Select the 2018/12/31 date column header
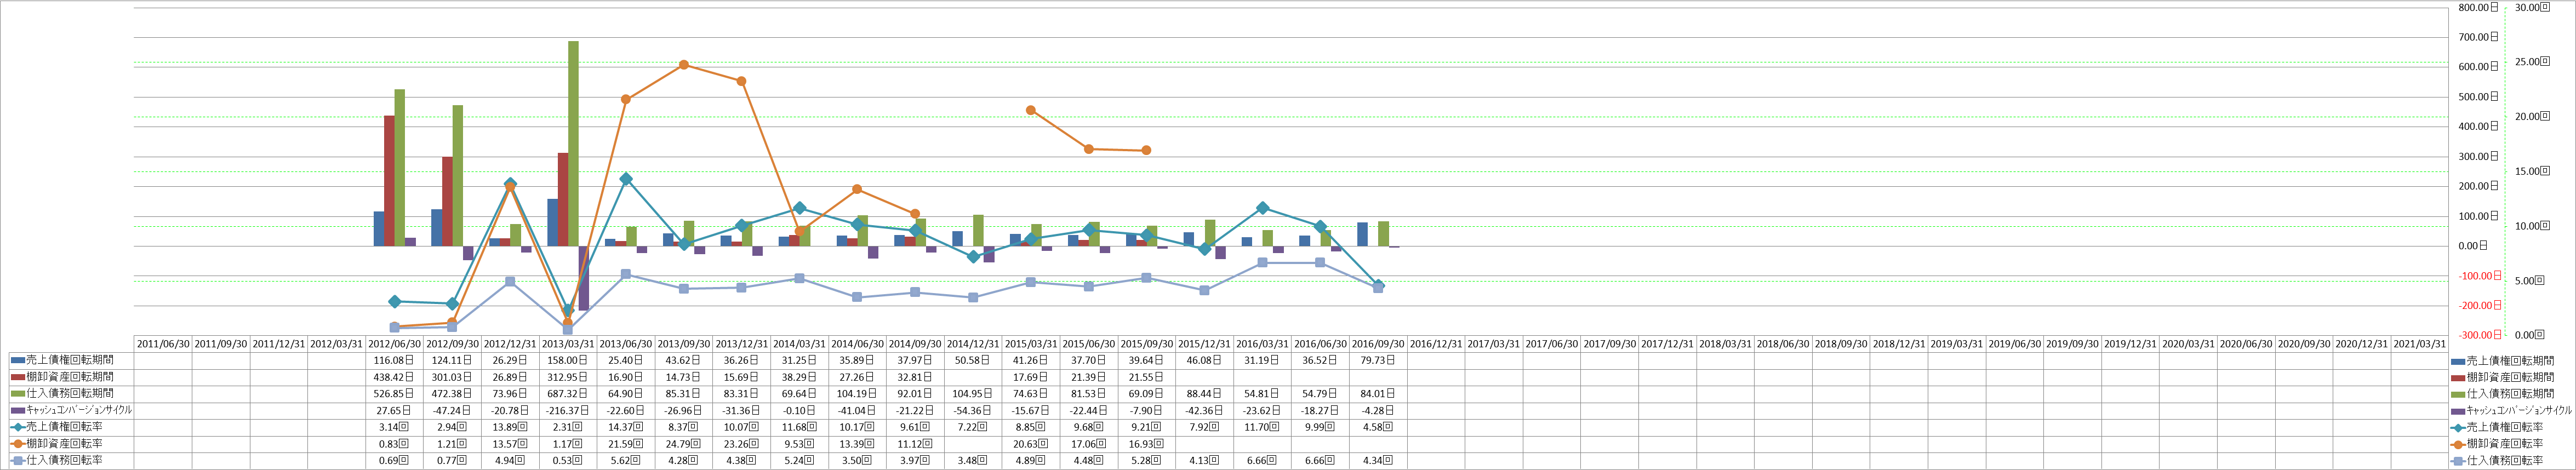Image resolution: width=2576 pixels, height=470 pixels. [x=1898, y=344]
